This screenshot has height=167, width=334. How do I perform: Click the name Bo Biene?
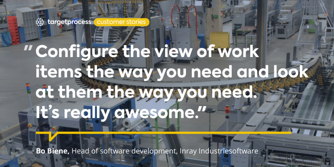click(x=53, y=151)
